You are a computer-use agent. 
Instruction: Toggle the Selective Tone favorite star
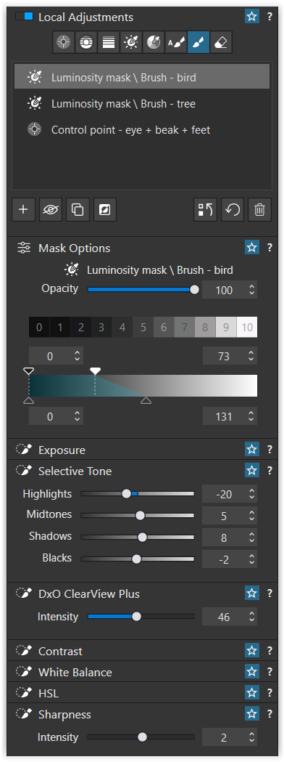[x=252, y=471]
